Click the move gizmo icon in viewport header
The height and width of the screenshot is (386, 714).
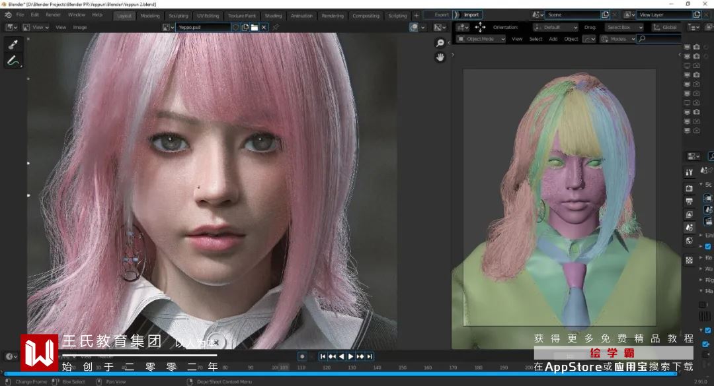pos(480,27)
